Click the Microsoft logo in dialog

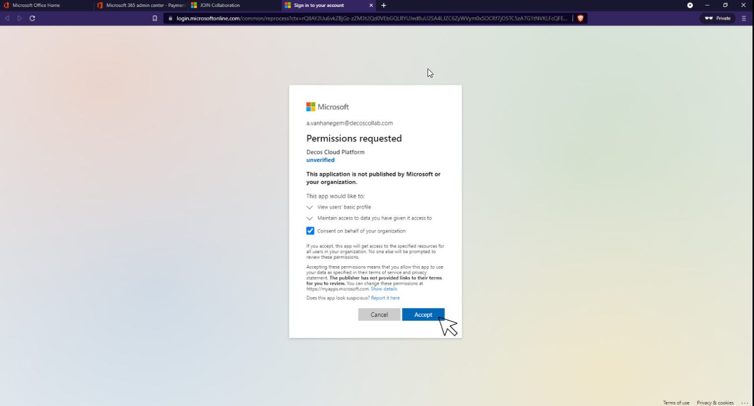327,107
